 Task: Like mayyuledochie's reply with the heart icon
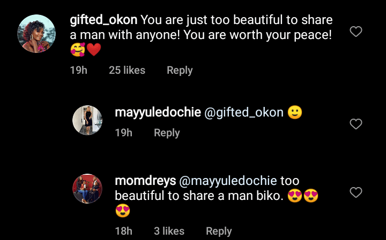(x=356, y=124)
